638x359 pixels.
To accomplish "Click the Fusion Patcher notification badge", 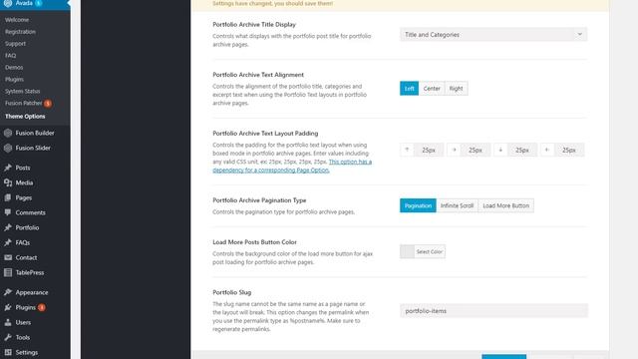I will [x=48, y=104].
